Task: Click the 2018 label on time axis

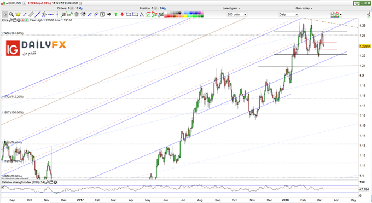Action: pos(285,200)
